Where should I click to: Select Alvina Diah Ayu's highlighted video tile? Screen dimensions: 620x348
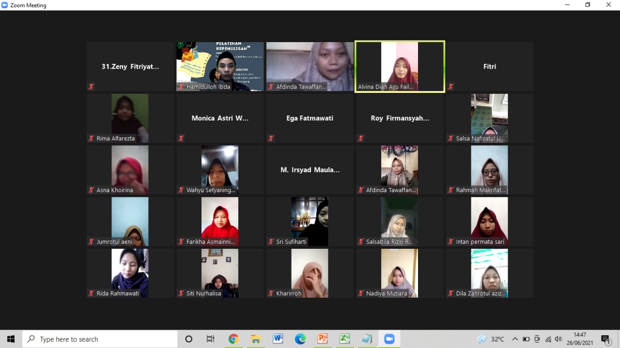(400, 66)
